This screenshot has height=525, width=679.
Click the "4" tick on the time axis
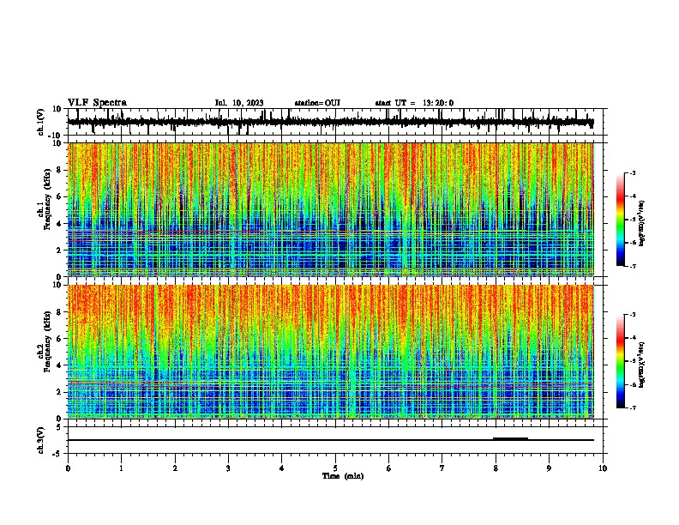pos(282,468)
